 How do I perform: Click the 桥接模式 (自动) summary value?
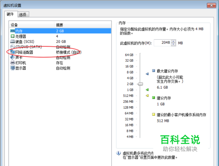click(x=69, y=52)
